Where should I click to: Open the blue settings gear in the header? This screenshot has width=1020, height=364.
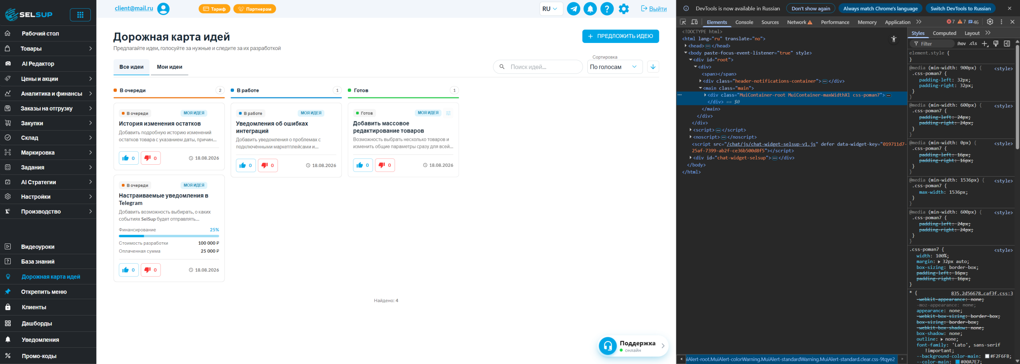click(x=624, y=9)
